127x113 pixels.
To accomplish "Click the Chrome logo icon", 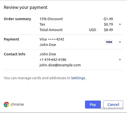I will click(x=6, y=105).
